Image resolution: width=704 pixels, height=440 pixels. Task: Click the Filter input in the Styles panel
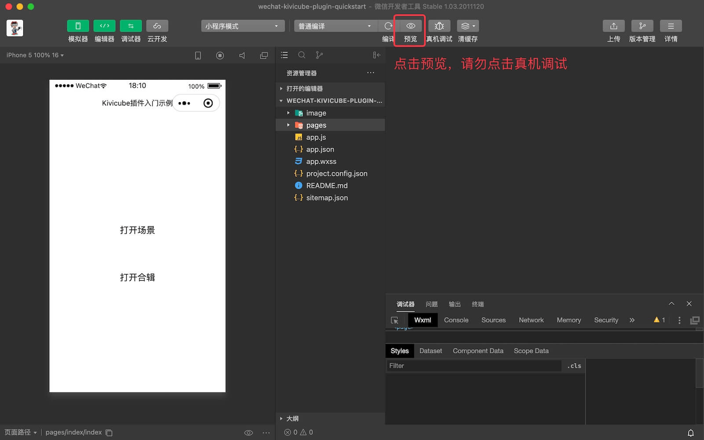point(473,366)
